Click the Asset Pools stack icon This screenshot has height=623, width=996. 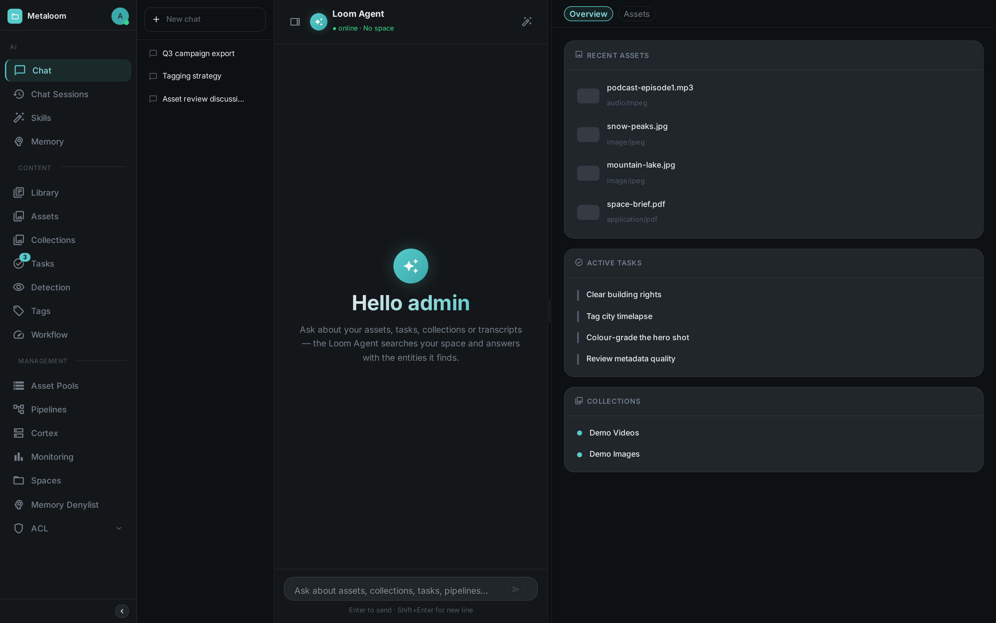point(19,386)
